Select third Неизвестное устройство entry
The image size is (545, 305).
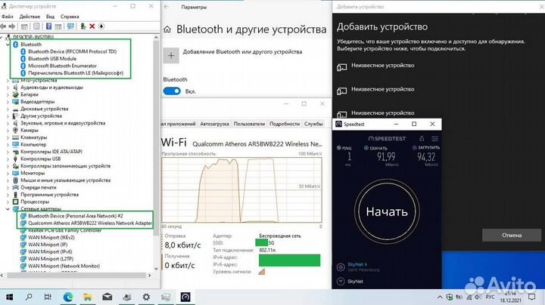(x=383, y=113)
